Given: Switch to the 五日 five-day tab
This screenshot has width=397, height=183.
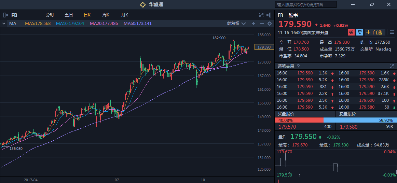Looking at the screenshot, I should coord(69,15).
